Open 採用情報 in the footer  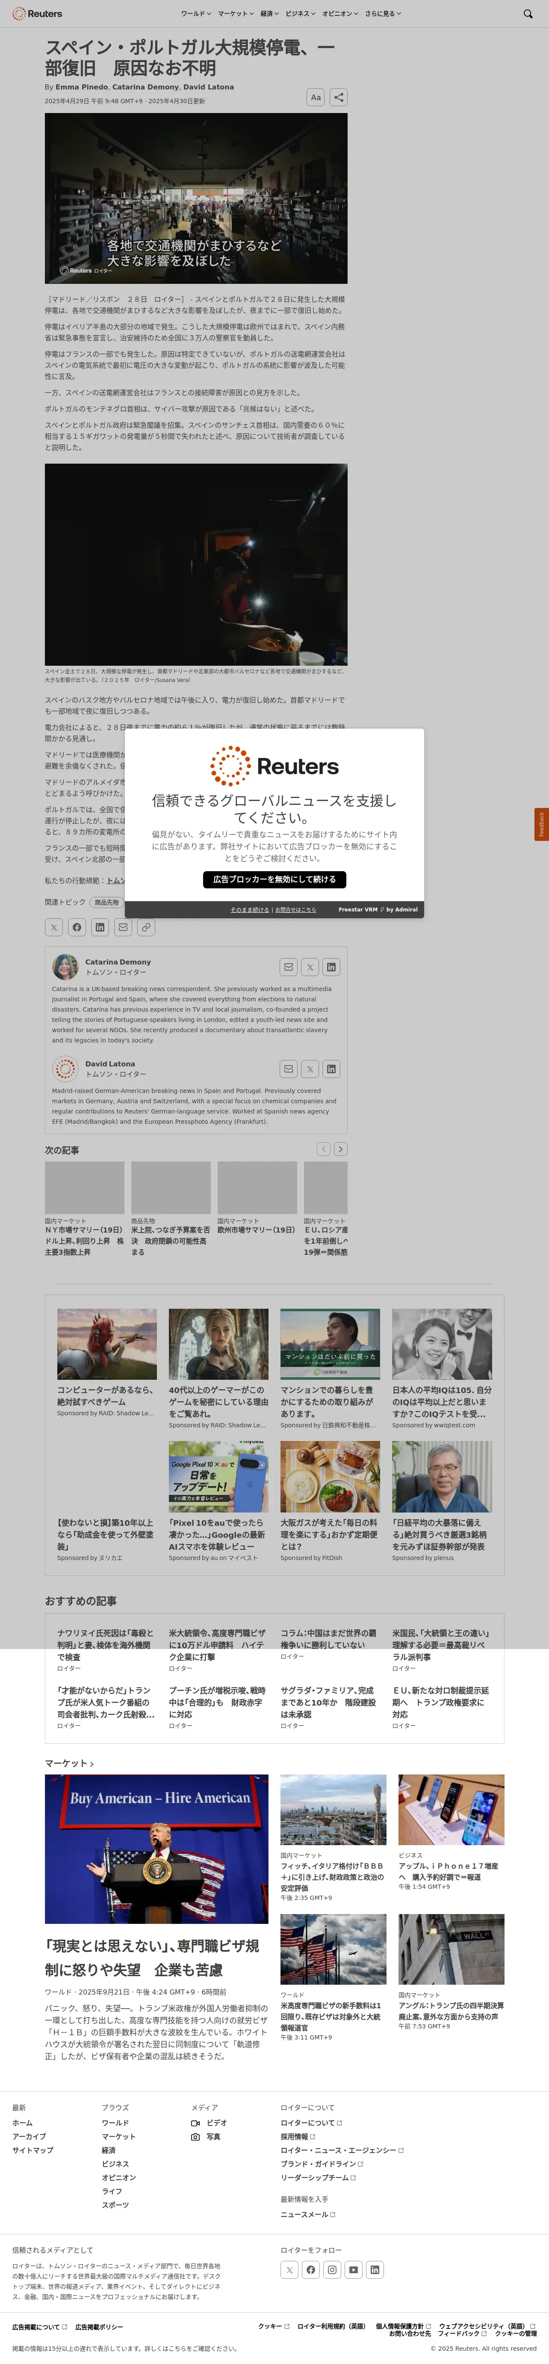[x=297, y=2136]
